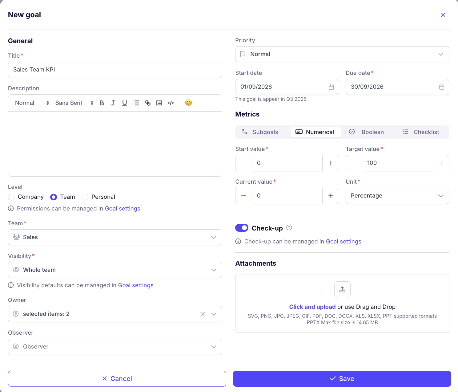Increase the Target value with plus
The height and width of the screenshot is (392, 458).
[441, 163]
